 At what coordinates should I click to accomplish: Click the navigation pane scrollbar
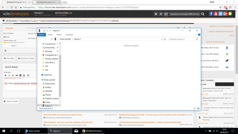coord(60,76)
